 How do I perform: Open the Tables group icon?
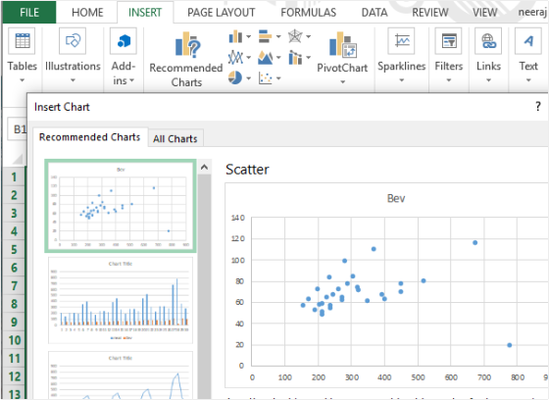[x=23, y=41]
